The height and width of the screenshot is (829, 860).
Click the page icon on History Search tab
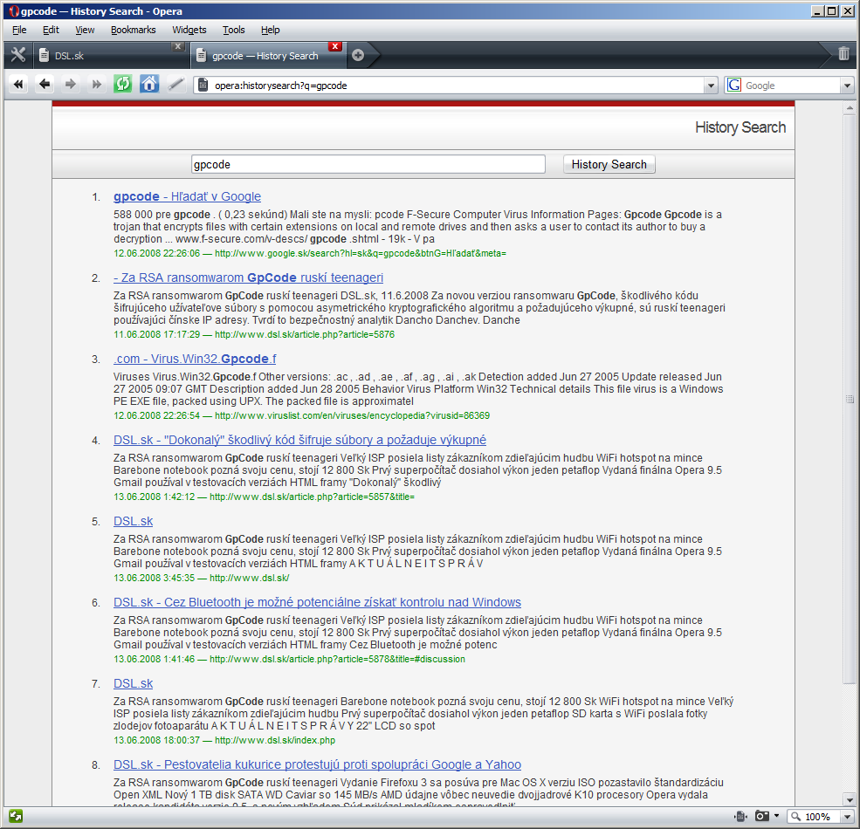click(202, 55)
